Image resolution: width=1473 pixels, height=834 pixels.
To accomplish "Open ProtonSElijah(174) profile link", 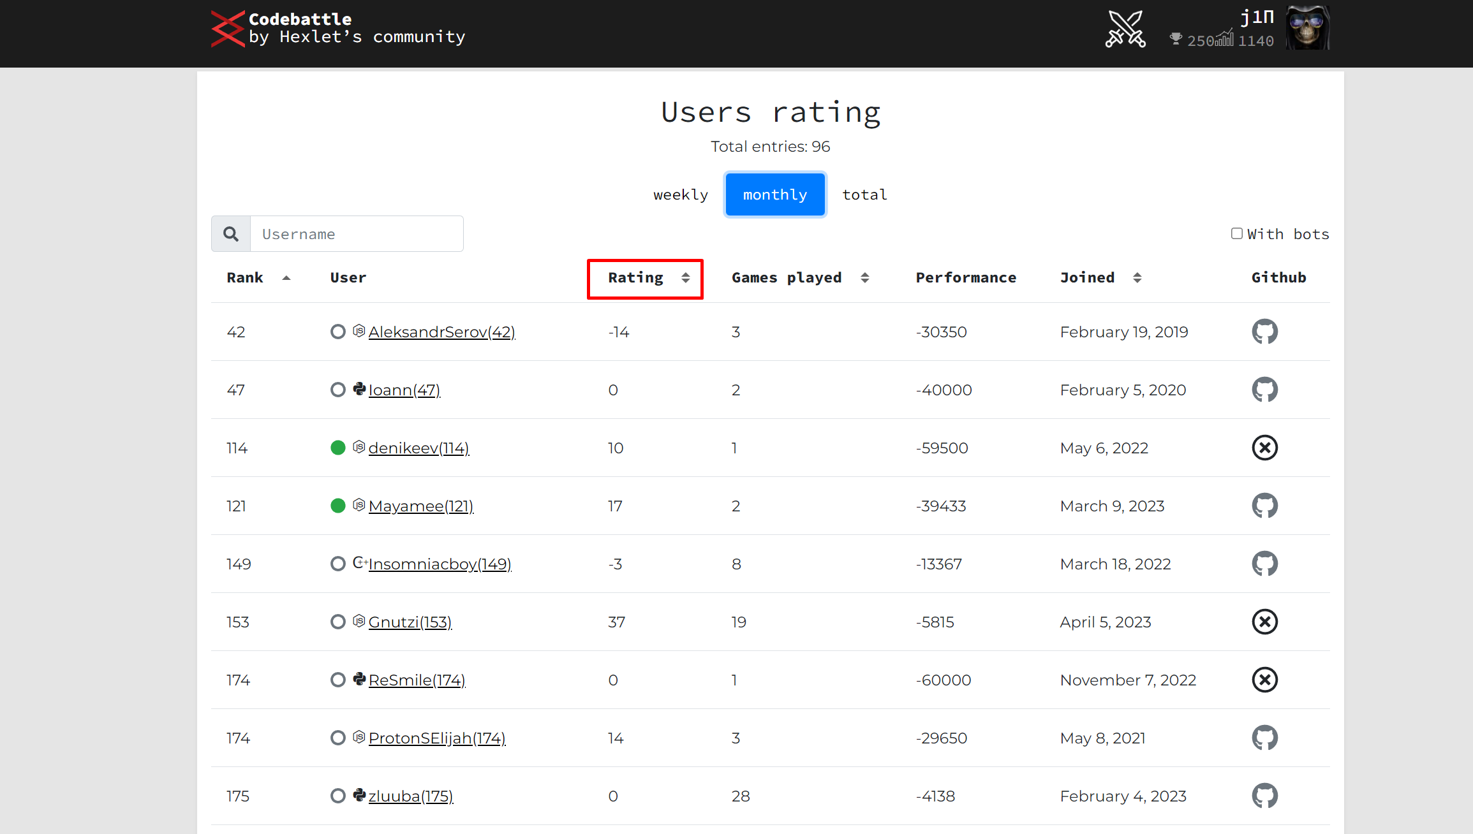I will [x=437, y=738].
